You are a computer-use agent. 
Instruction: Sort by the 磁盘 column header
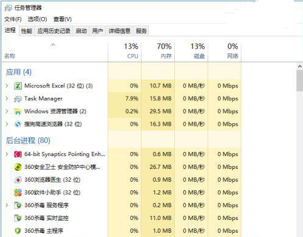point(191,51)
